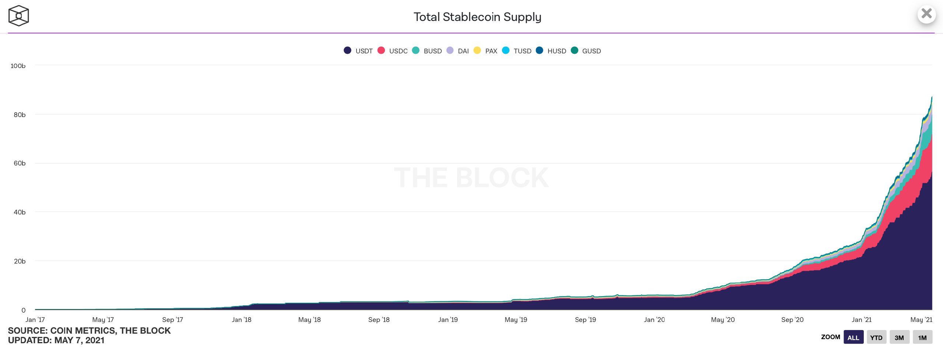Viewport: 943px width, 348px height.
Task: Click the Total Stablecoin Supply title
Action: tap(477, 17)
